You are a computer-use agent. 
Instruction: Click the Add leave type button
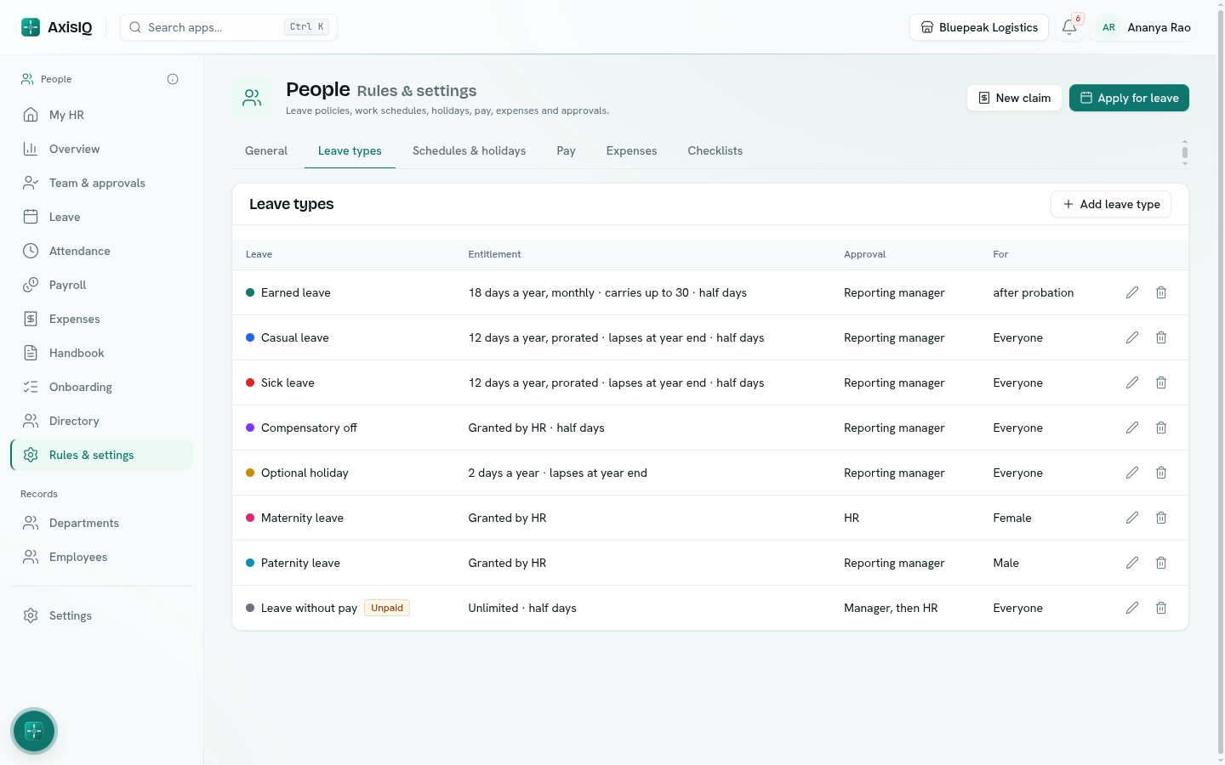coord(1111,204)
